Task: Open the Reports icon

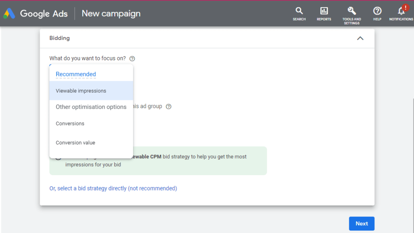Action: (324, 13)
